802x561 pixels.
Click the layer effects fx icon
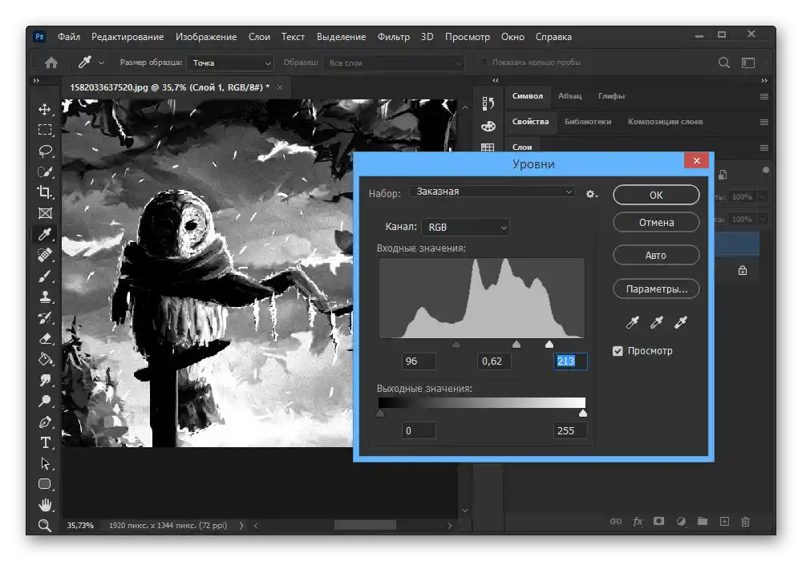point(638,521)
